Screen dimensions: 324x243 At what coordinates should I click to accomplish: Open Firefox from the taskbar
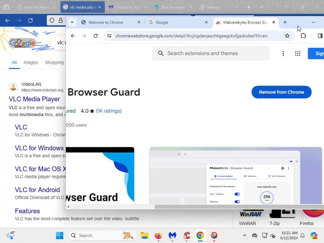point(158,235)
